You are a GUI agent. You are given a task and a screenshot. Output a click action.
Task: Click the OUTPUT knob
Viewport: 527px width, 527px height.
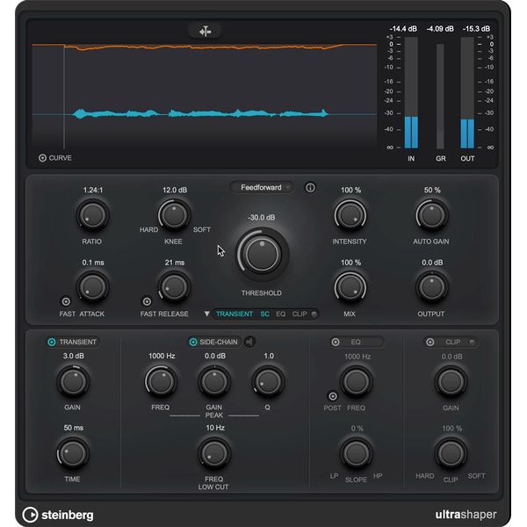[x=432, y=287]
